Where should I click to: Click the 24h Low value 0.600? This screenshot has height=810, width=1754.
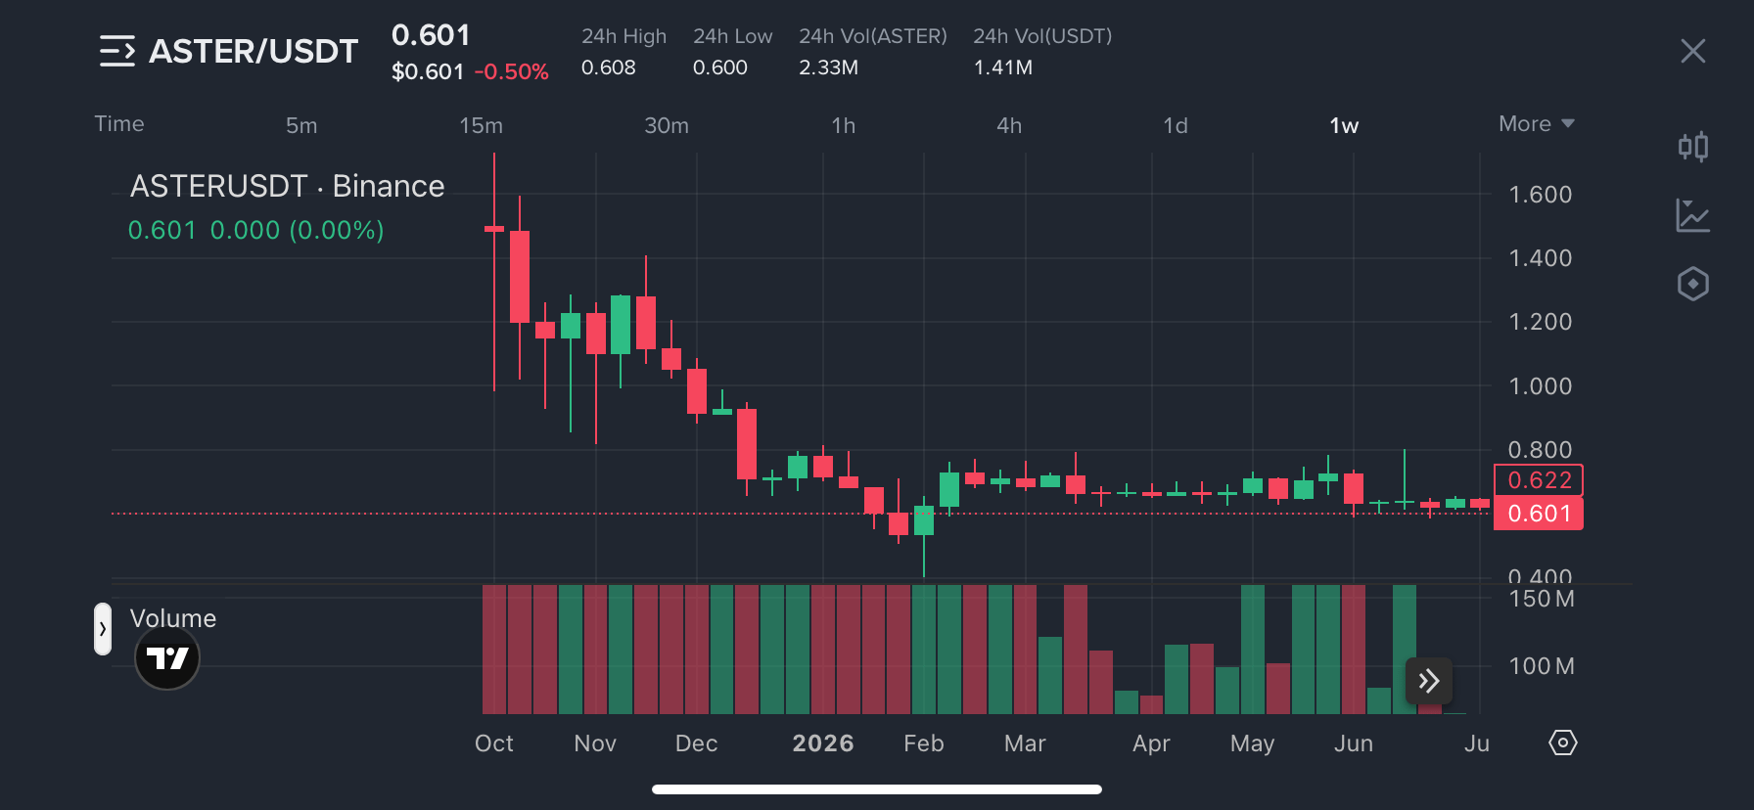click(x=720, y=67)
